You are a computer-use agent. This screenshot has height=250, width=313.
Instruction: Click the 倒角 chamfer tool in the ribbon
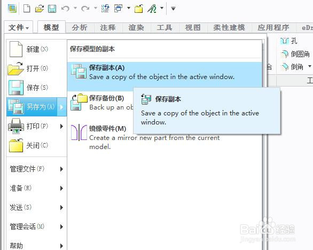pos(292,67)
